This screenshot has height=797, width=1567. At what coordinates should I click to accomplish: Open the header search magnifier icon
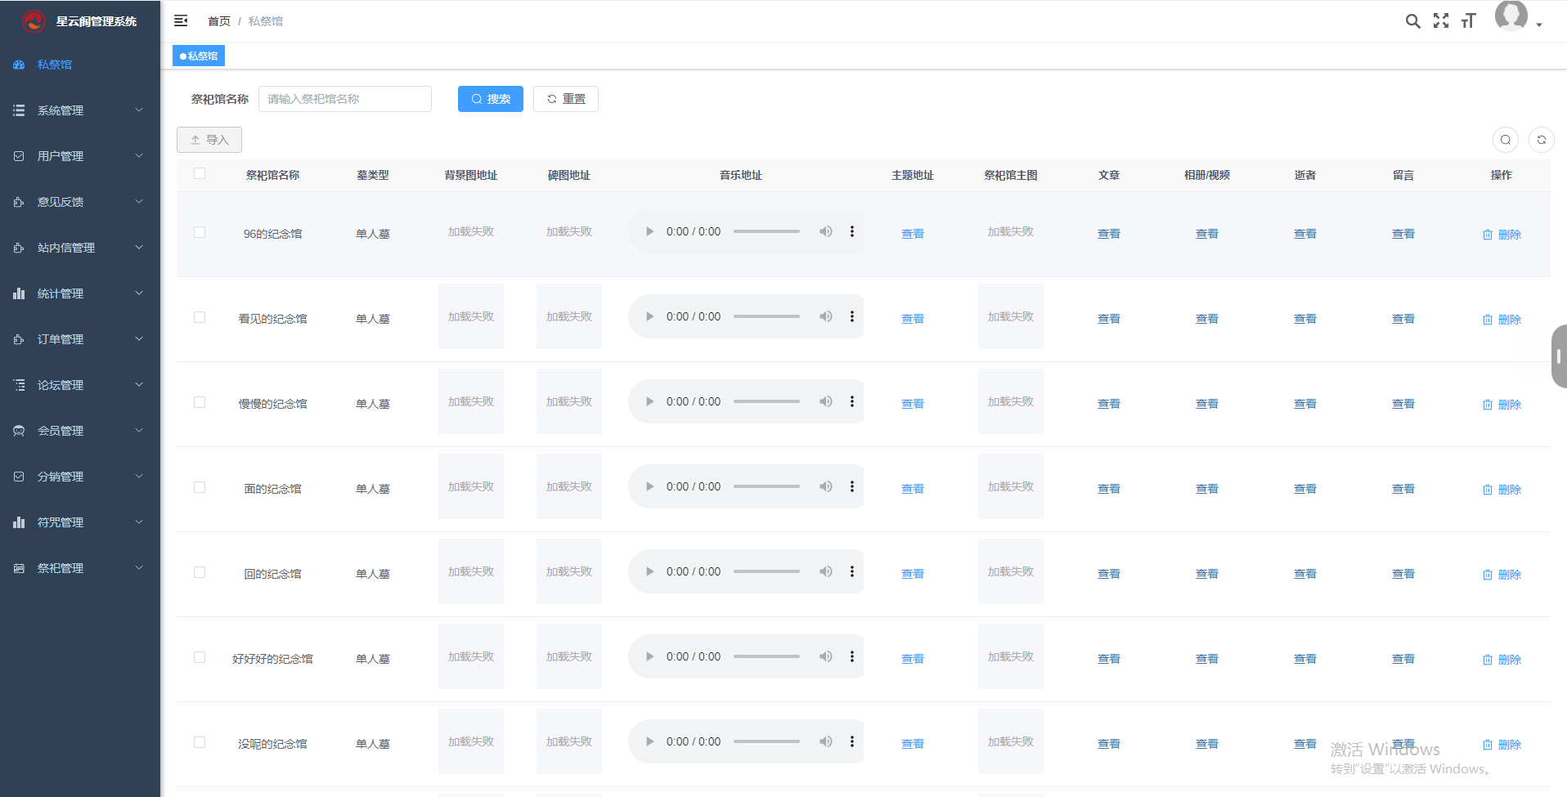coord(1412,21)
